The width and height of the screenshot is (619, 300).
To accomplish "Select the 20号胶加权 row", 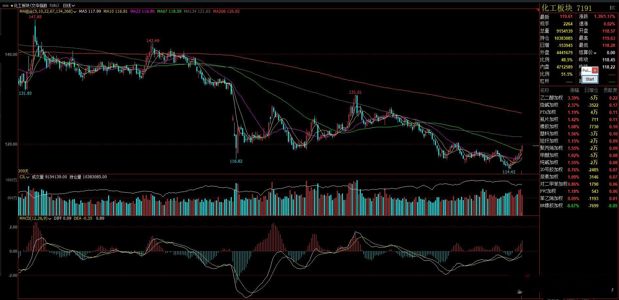I will [x=579, y=170].
